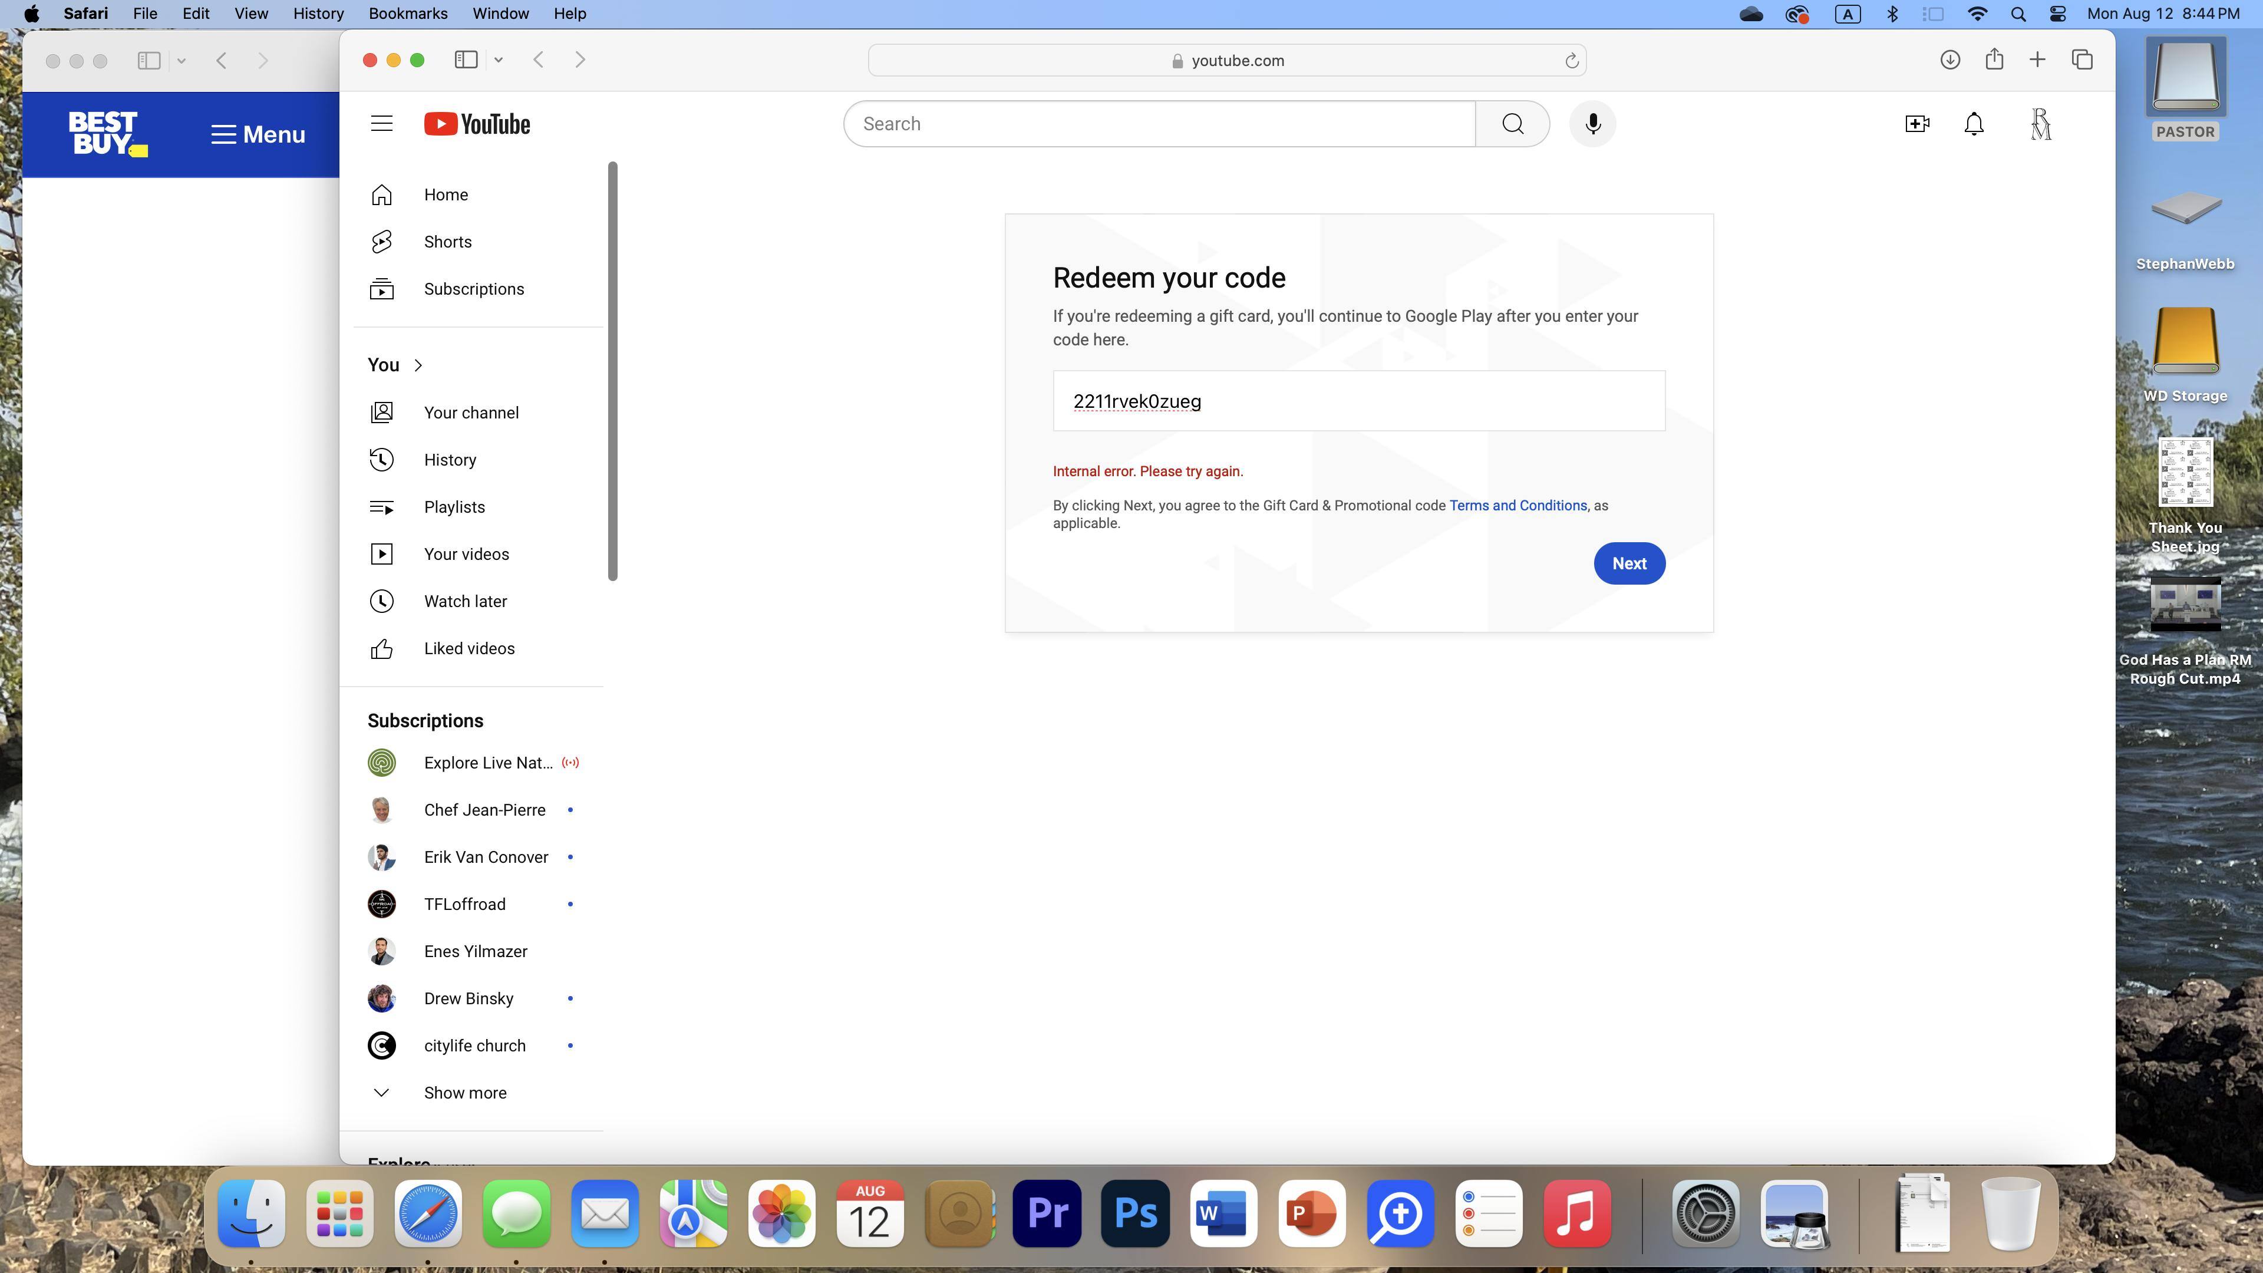Image resolution: width=2263 pixels, height=1273 pixels.
Task: Click the YouTube sidebar scrollbar
Action: pos(612,371)
